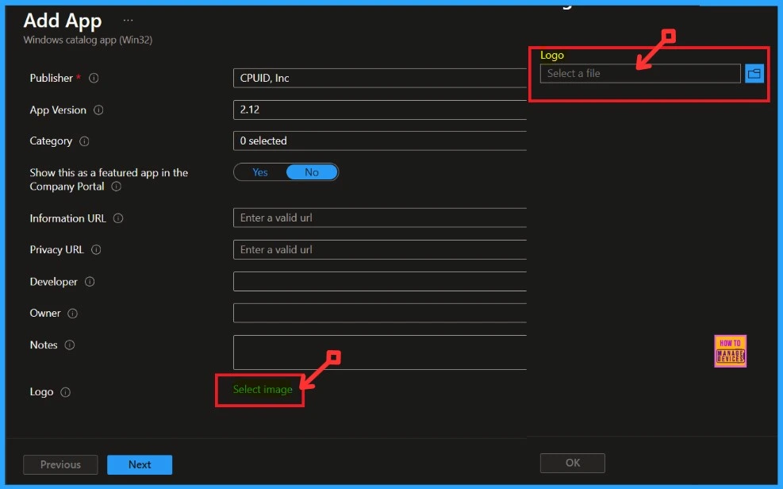Image resolution: width=783 pixels, height=489 pixels.
Task: Open the Category '0 selected' dropdown
Action: pyautogui.click(x=380, y=141)
